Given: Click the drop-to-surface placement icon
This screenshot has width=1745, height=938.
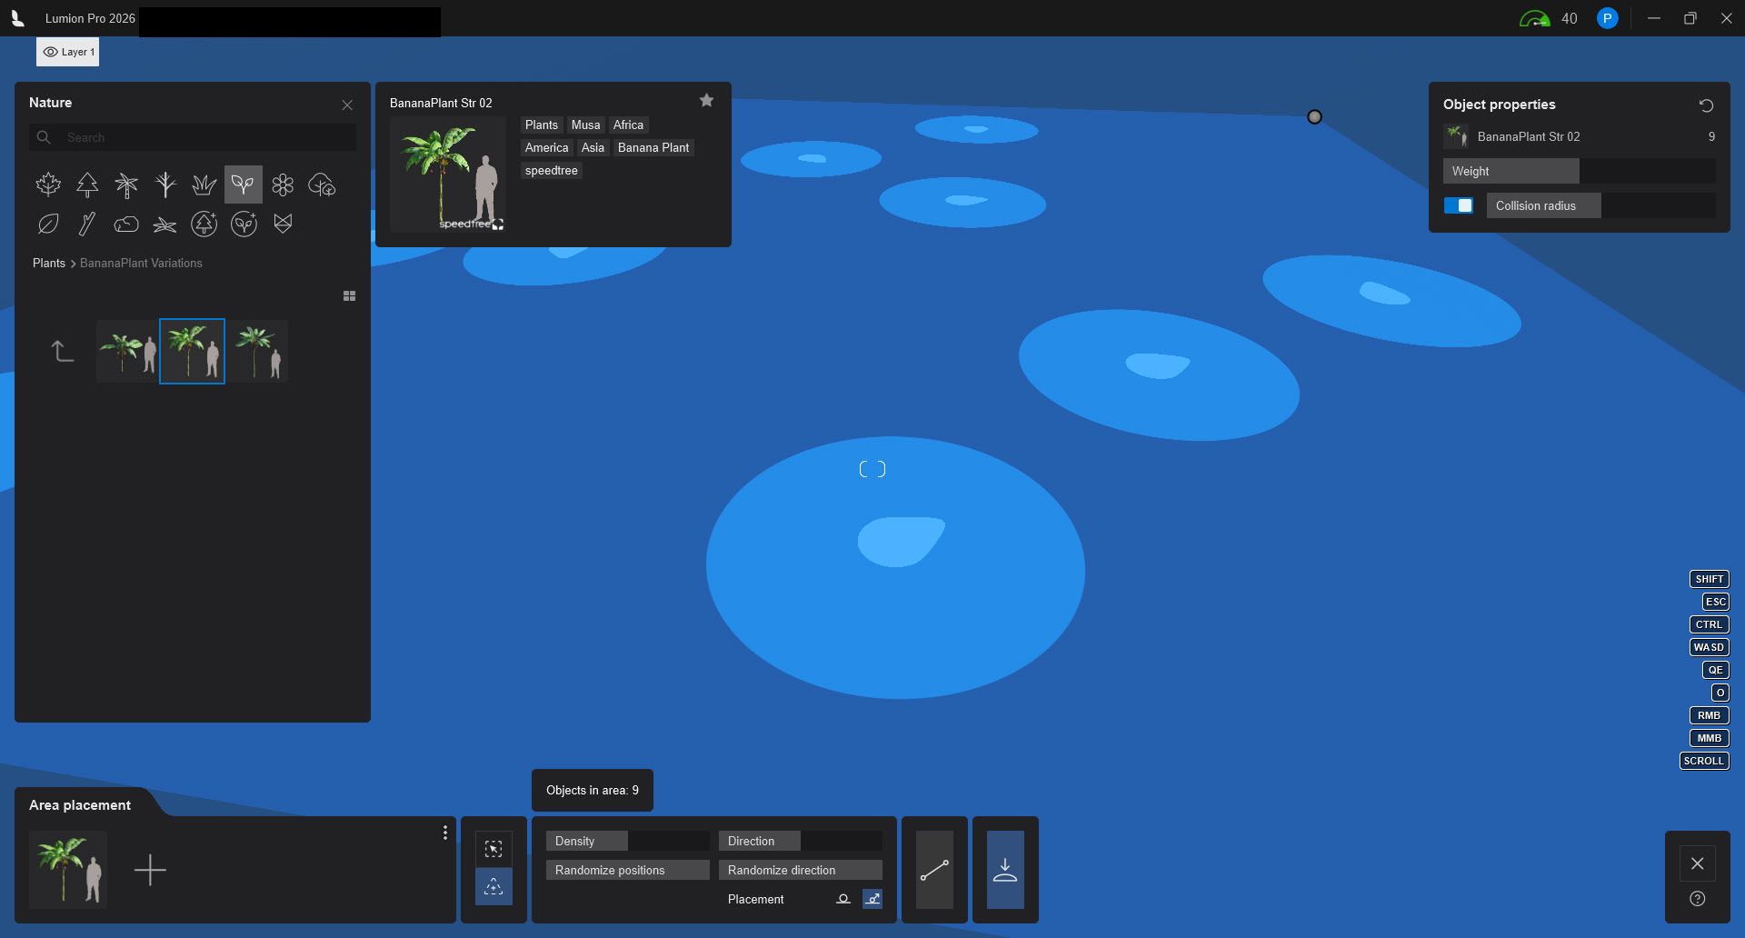Looking at the screenshot, I should [x=1005, y=870].
